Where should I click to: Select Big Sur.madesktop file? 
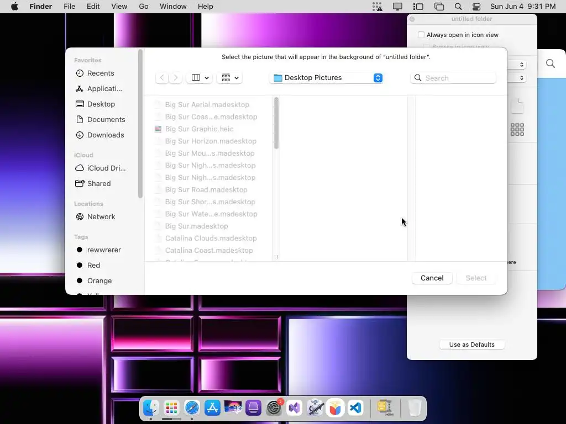click(x=196, y=226)
